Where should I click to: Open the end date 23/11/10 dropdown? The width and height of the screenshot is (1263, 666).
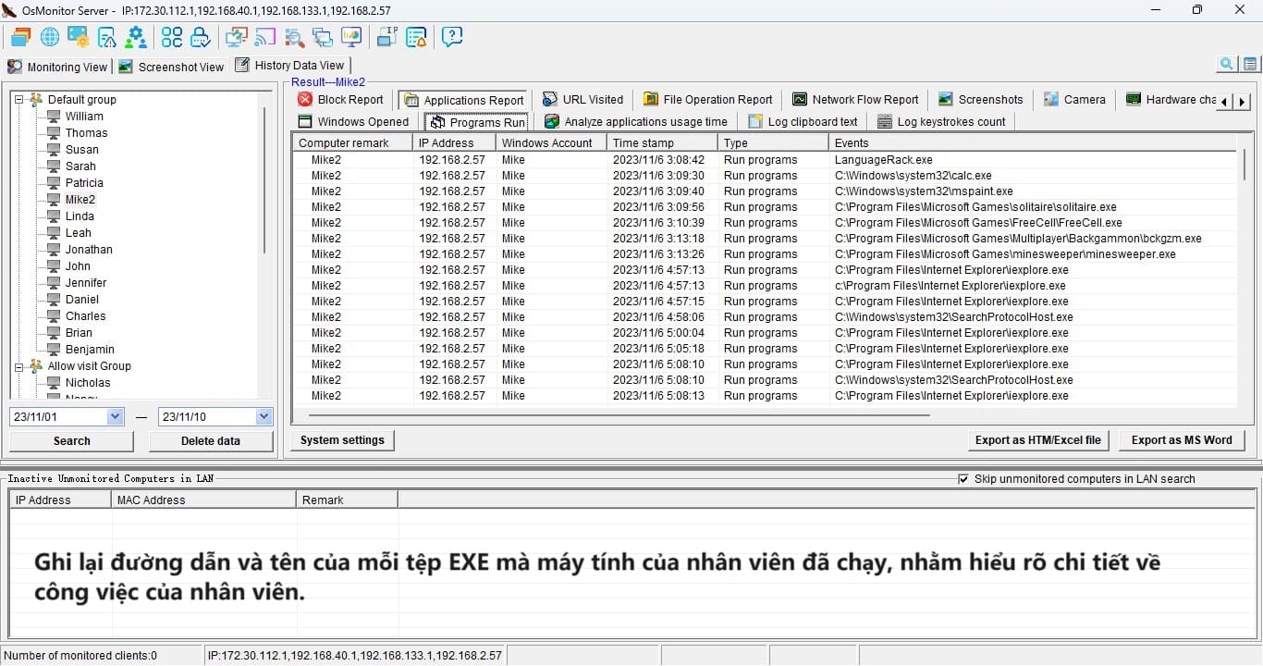(264, 417)
